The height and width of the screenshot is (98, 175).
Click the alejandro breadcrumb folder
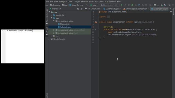pos(55,5)
